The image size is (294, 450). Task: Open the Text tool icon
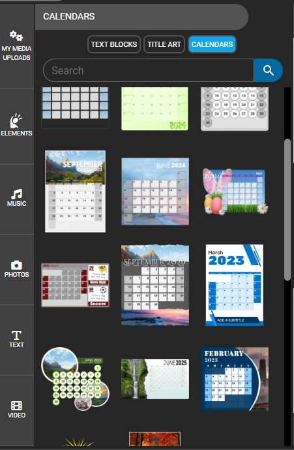tap(16, 335)
